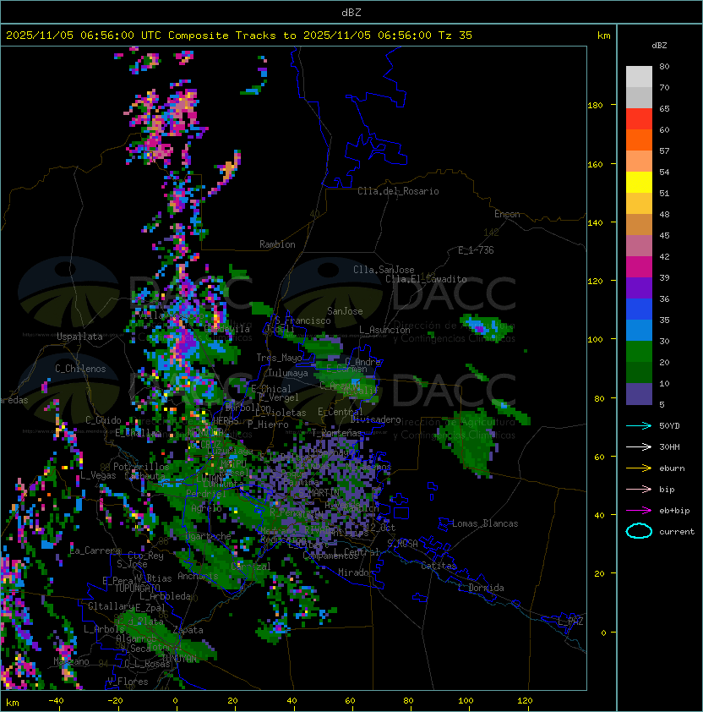Image resolution: width=703 pixels, height=712 pixels.
Task: Click the 'V_Flores' map label
Action: (128, 682)
